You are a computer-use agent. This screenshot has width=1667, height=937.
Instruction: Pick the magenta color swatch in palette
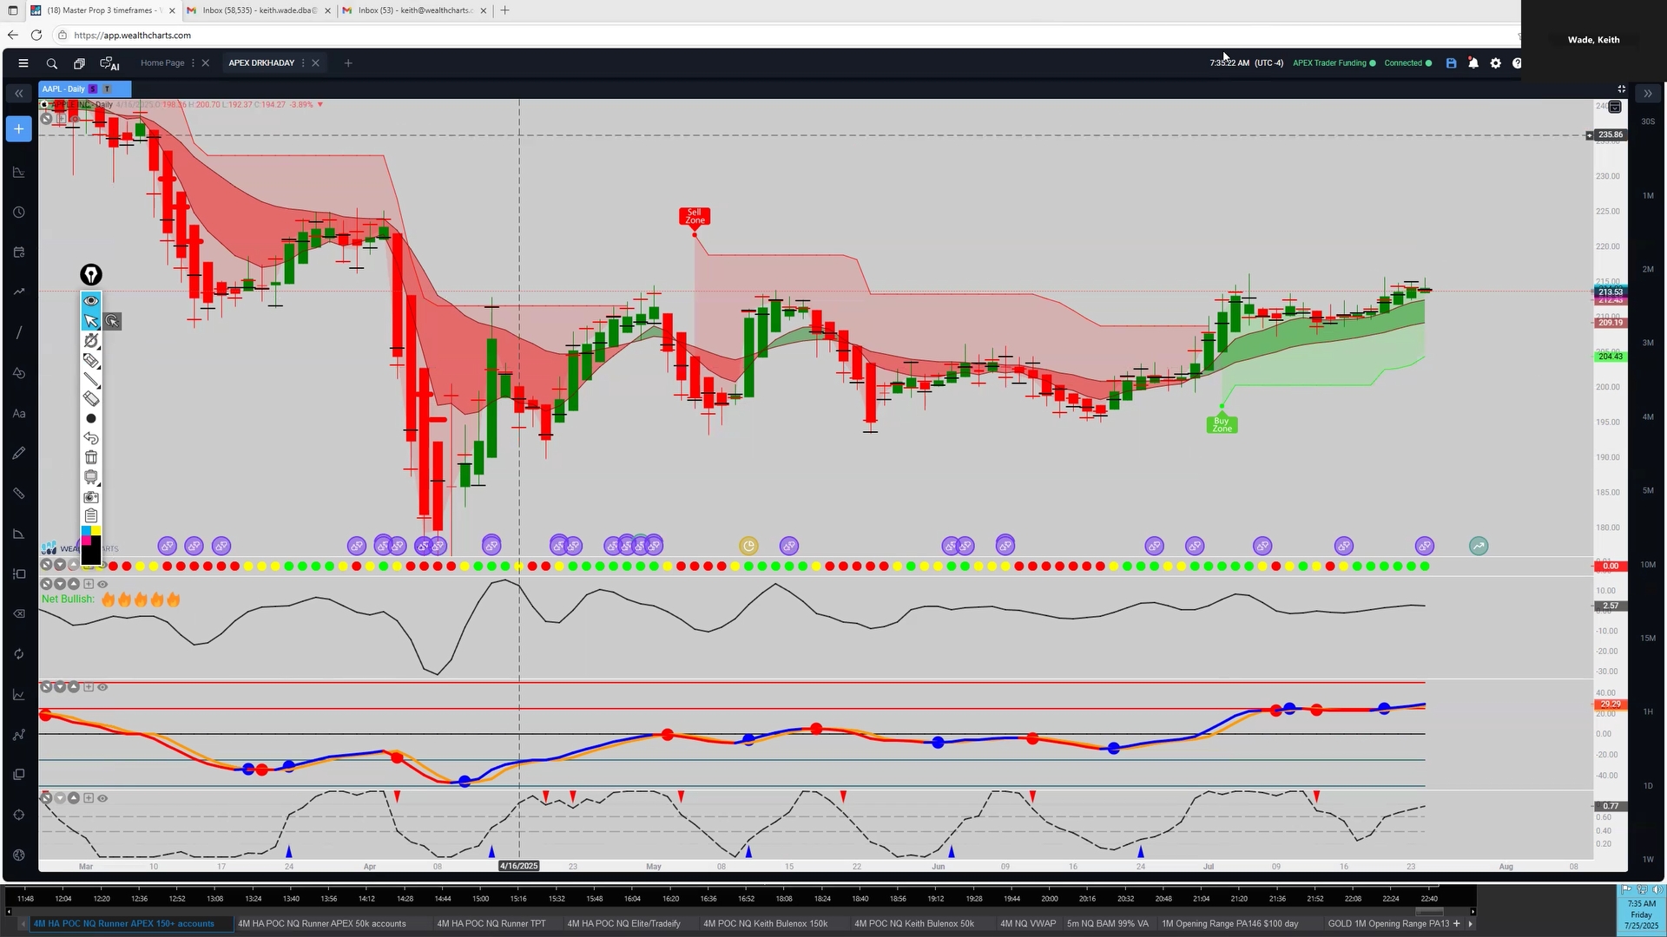point(86,541)
